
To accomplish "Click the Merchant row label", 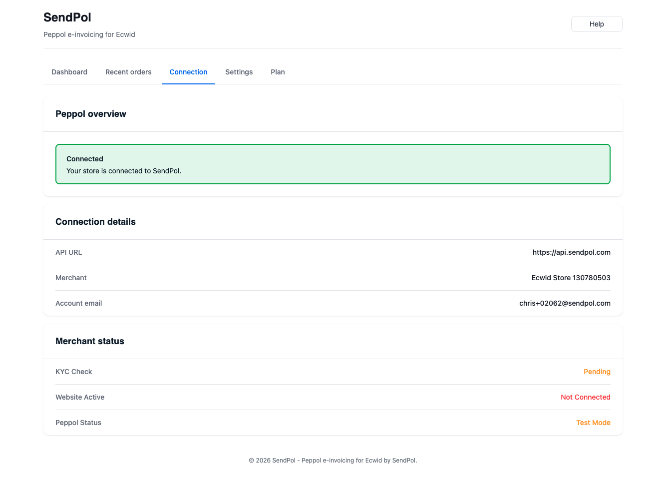I will (71, 278).
